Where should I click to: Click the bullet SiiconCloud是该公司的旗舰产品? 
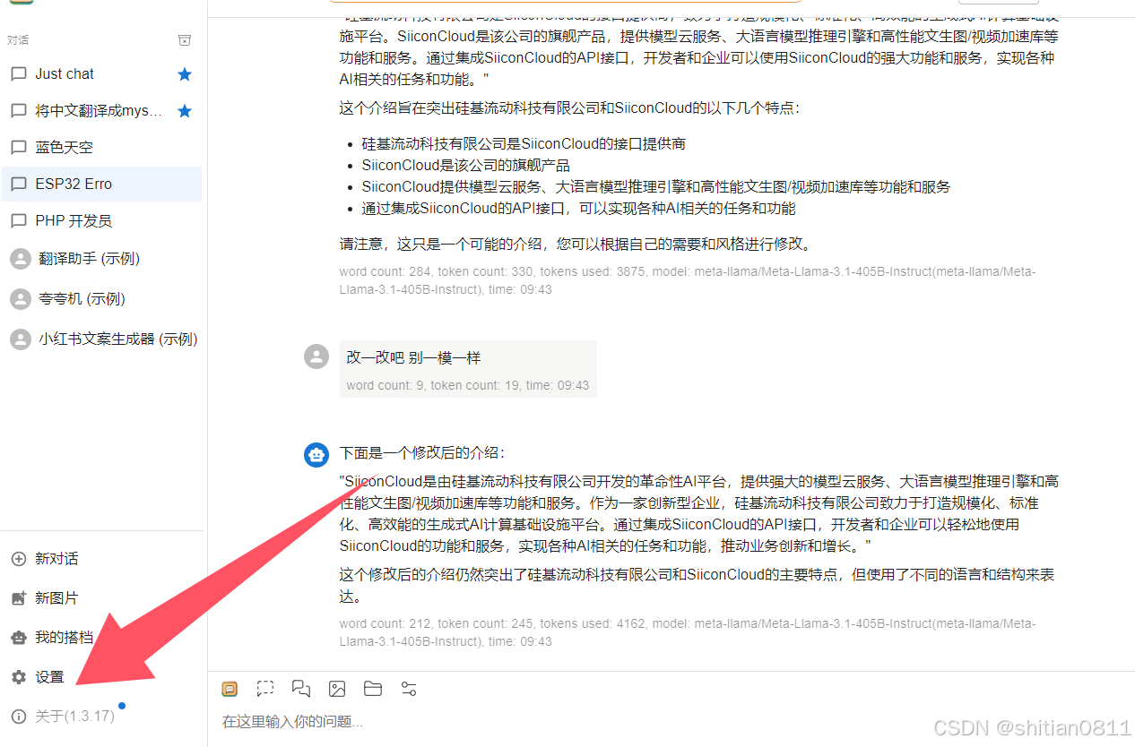tap(465, 165)
